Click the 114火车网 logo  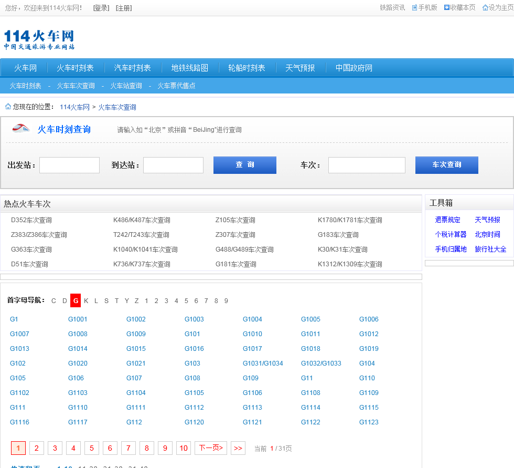point(39,39)
